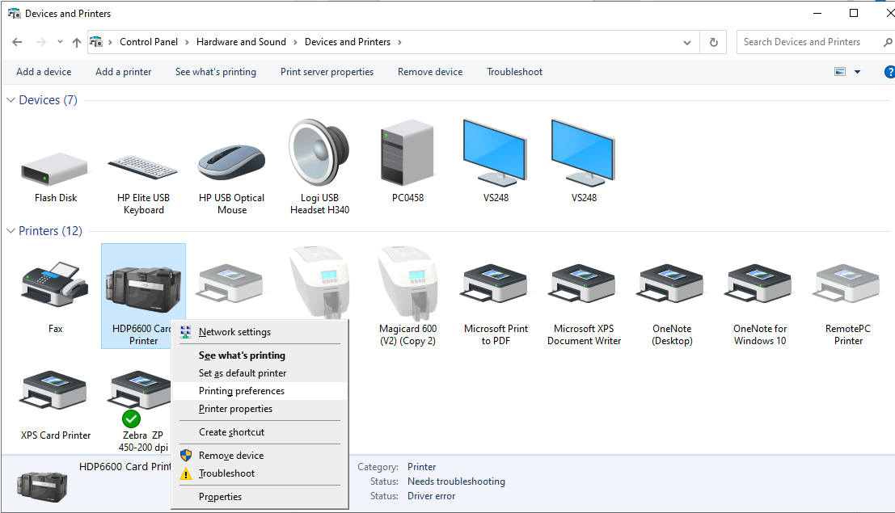This screenshot has height=513, width=895.
Task: Click the 'Needs troubleshooting' status text
Action: (456, 481)
